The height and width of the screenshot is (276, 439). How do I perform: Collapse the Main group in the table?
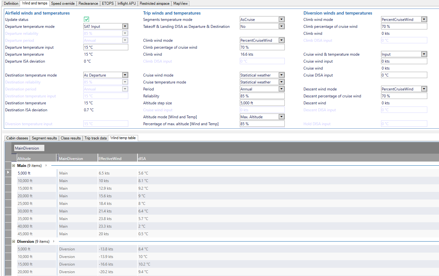(13, 165)
